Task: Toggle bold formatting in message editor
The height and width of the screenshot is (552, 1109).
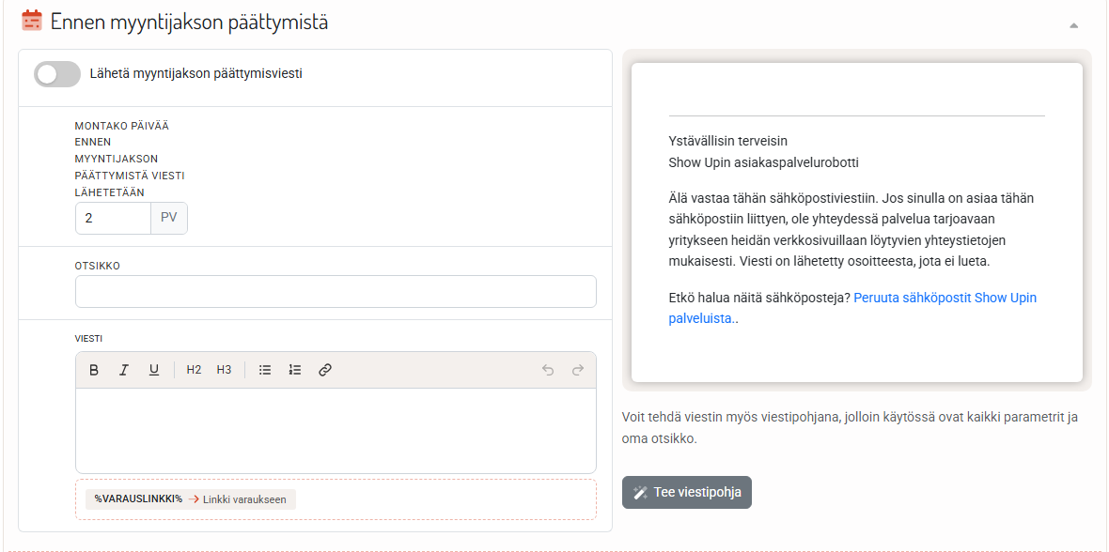Action: (x=93, y=370)
